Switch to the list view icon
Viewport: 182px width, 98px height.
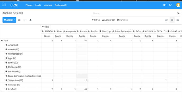pyautogui.click(x=178, y=20)
